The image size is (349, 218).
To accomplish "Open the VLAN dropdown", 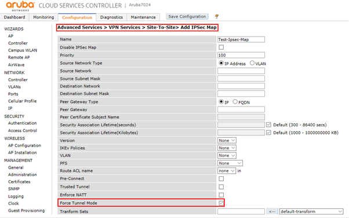I will pos(227,155).
